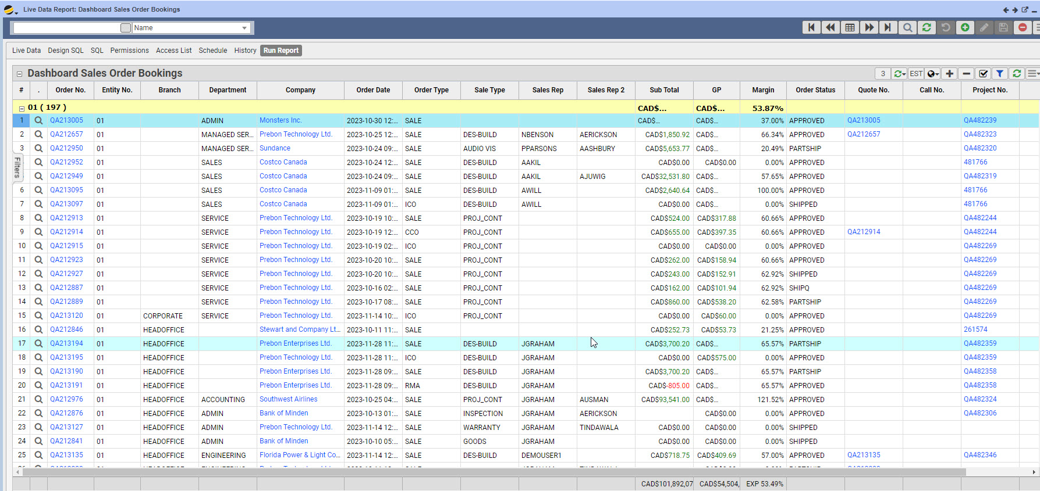Jump to the last record
1040x491 pixels.
888,27
